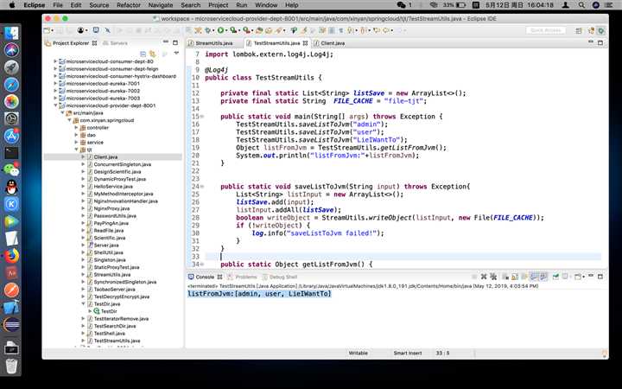This screenshot has width=622, height=389.
Task: Click the console output line listFromJvm
Action: (x=259, y=293)
